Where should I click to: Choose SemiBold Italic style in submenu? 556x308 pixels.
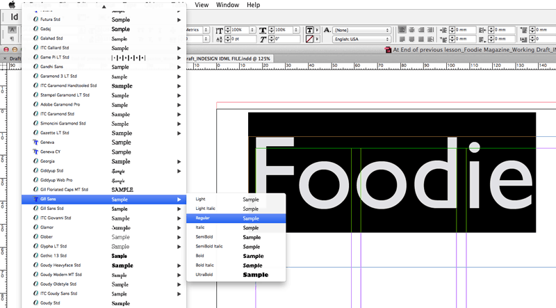236,246
